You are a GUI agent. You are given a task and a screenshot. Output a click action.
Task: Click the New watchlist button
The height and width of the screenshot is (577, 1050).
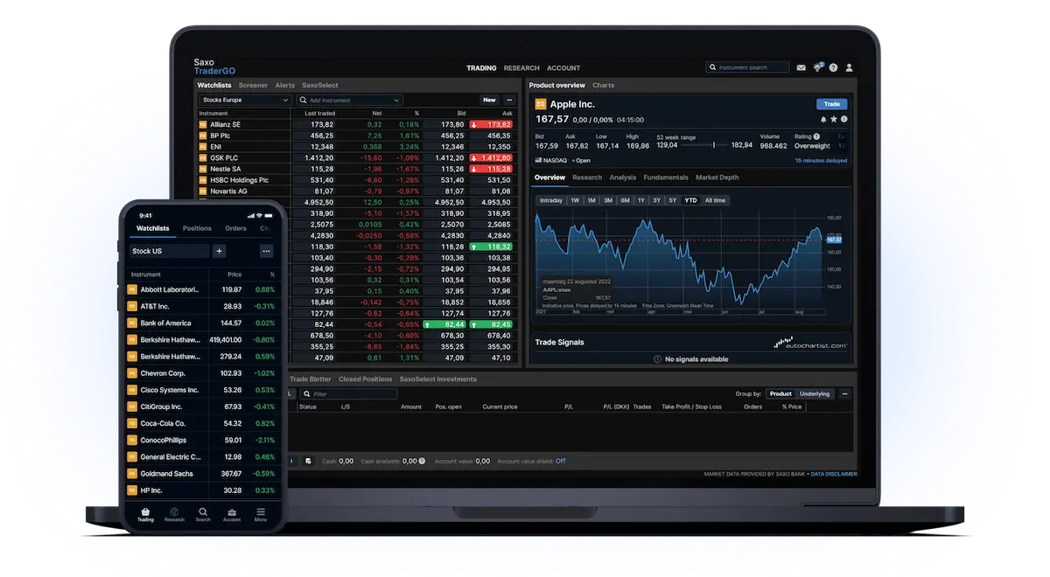489,100
